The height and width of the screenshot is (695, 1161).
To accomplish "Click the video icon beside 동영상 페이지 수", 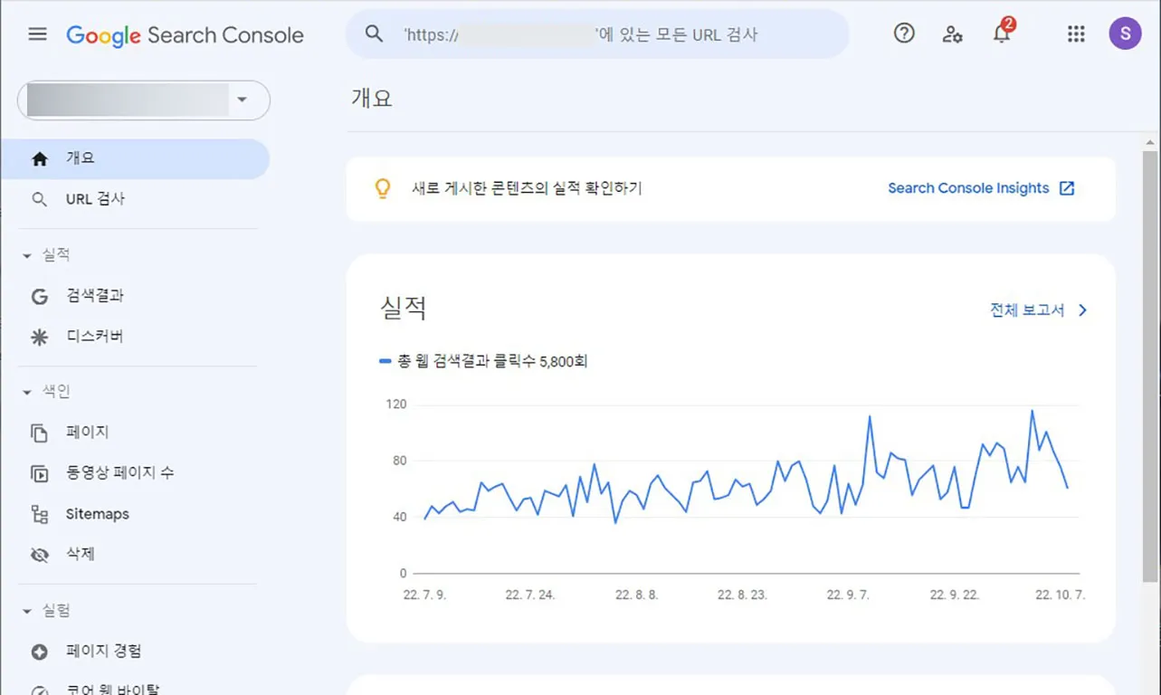I will 39,473.
